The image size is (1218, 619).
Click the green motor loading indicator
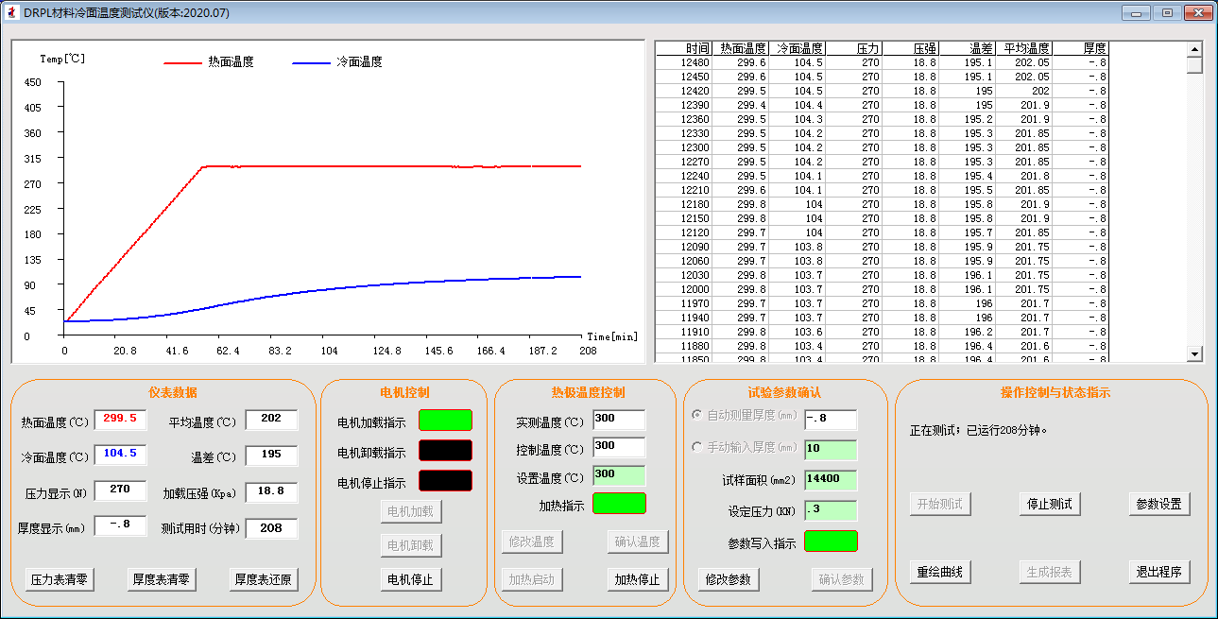pyautogui.click(x=445, y=421)
